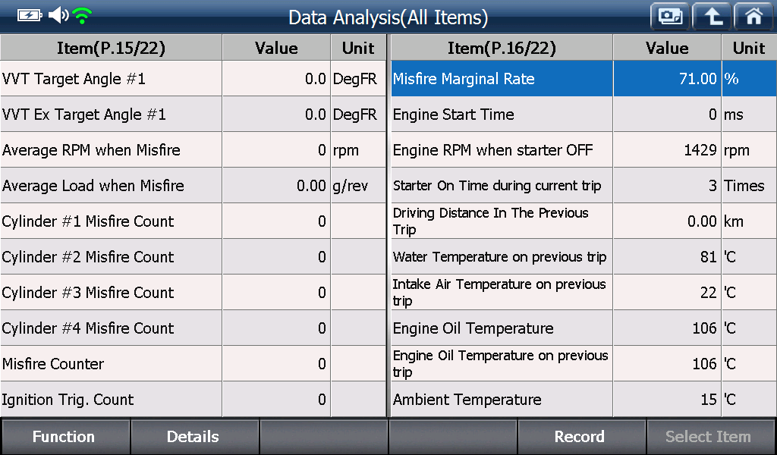The width and height of the screenshot is (777, 455).
Task: Select the Ambient Temperature row
Action: click(x=584, y=400)
